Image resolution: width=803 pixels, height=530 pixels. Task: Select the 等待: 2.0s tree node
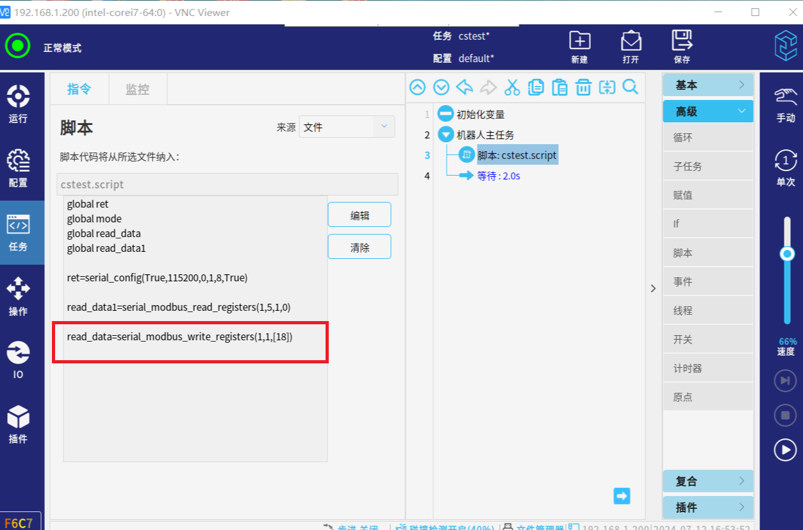(498, 176)
